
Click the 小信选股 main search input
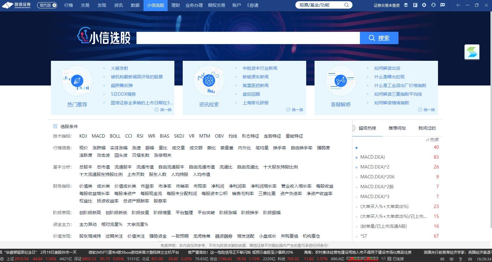click(248, 38)
